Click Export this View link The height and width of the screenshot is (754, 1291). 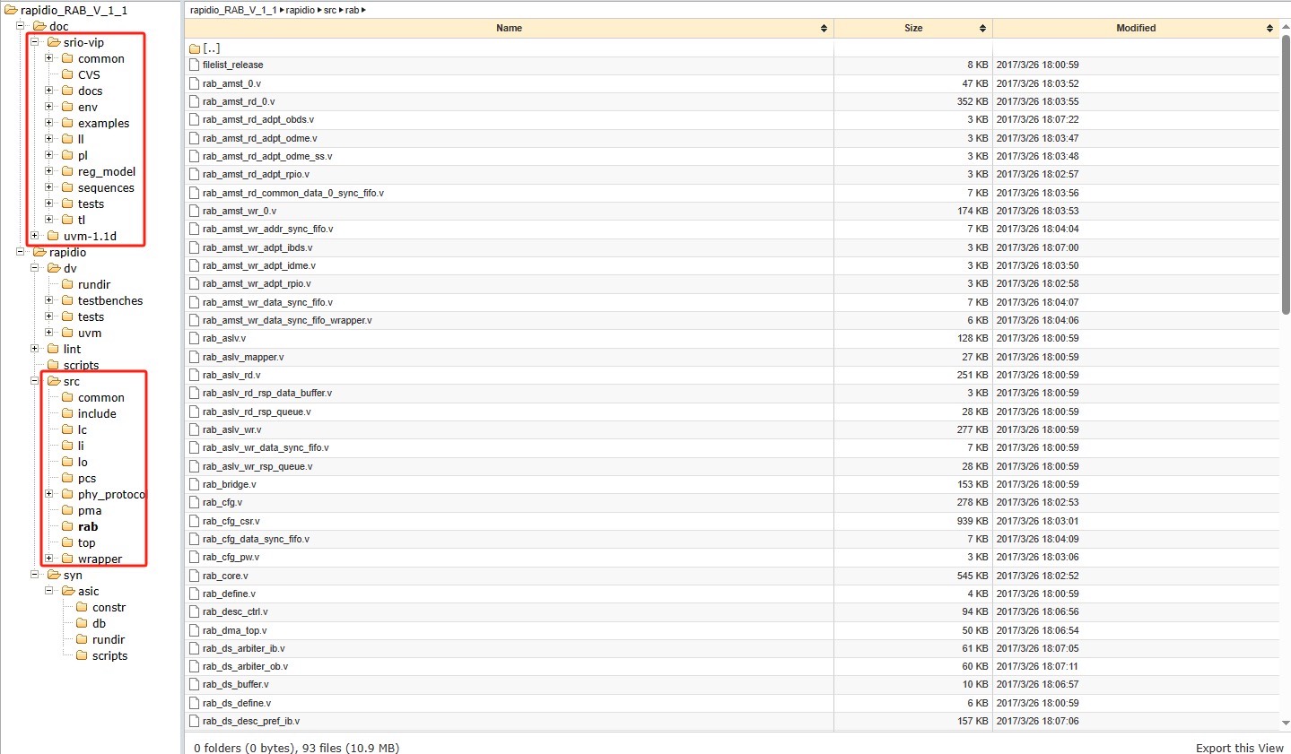(1239, 748)
